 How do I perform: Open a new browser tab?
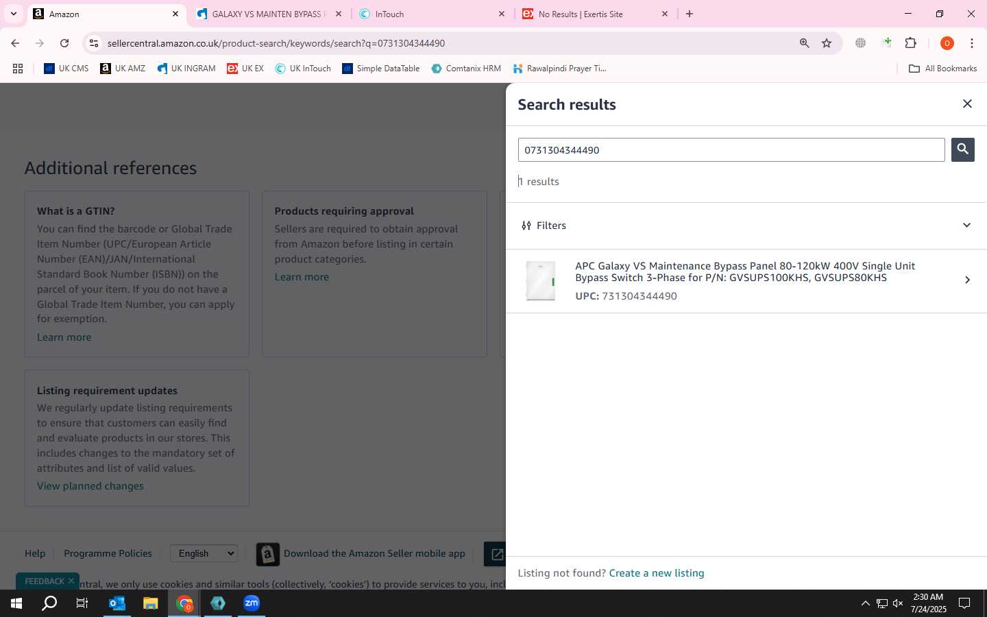point(690,14)
